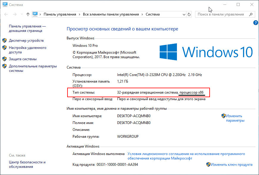Click shield icon beside 'Диспетчер устройств'

[x=4, y=41]
